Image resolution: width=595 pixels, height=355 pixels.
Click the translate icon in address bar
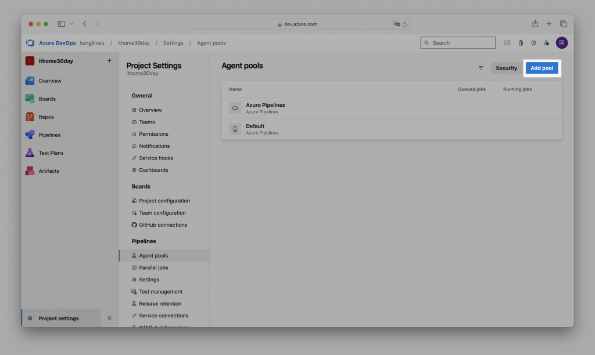click(396, 24)
